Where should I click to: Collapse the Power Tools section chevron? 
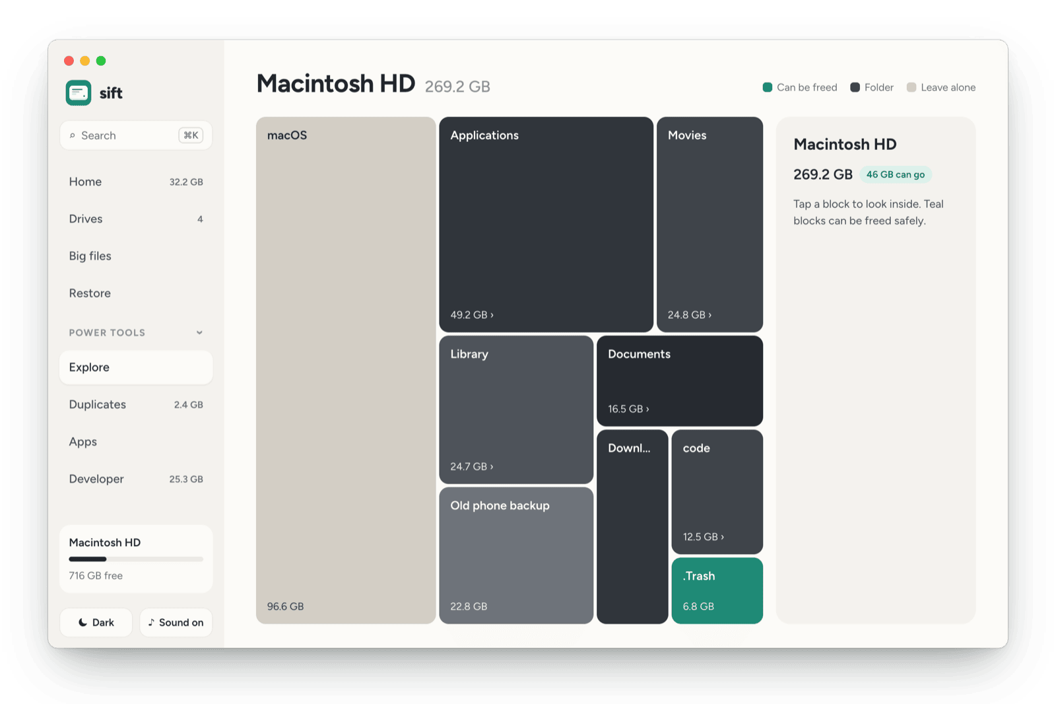click(x=199, y=333)
